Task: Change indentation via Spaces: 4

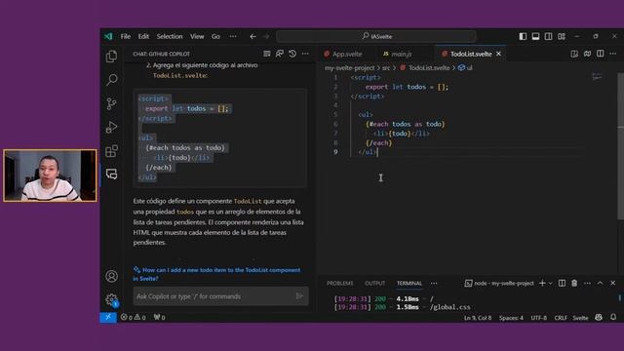Action: [511, 318]
